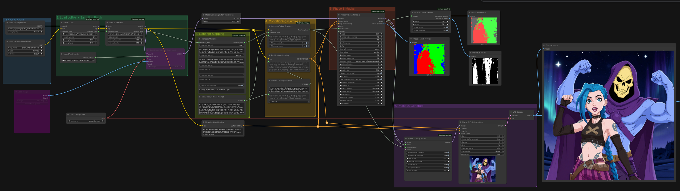Image resolution: width=680 pixels, height=191 pixels.
Task: Toggle enable_attention_bias in Apply Masks
Action: [428, 156]
